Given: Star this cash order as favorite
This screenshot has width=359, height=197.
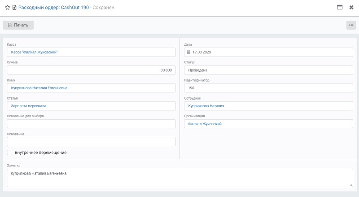Looking at the screenshot, I should [8, 8].
